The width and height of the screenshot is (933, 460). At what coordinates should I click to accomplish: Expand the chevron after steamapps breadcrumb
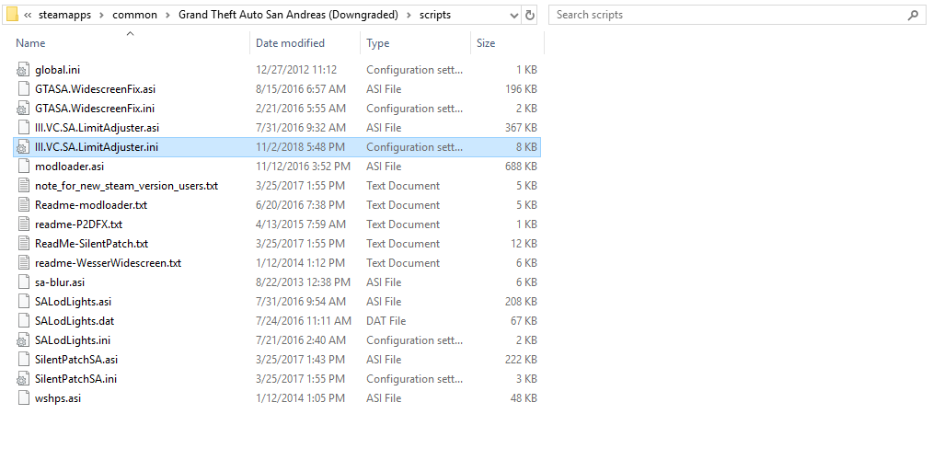click(x=102, y=16)
